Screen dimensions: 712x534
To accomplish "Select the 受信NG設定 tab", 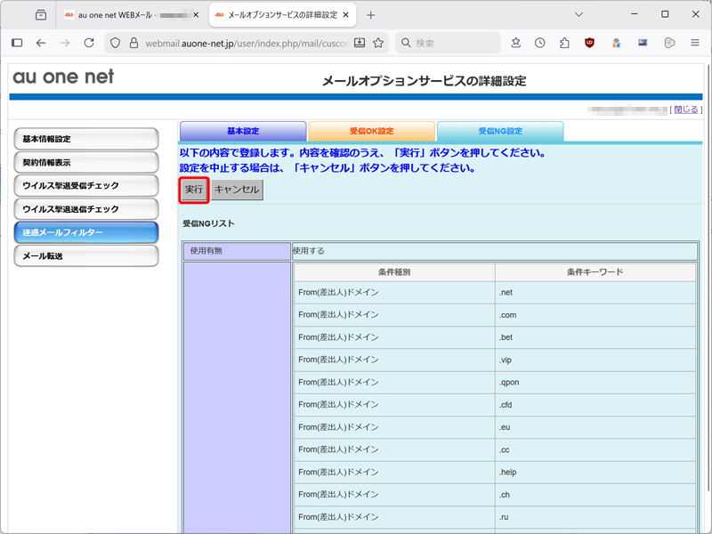I will click(x=499, y=131).
